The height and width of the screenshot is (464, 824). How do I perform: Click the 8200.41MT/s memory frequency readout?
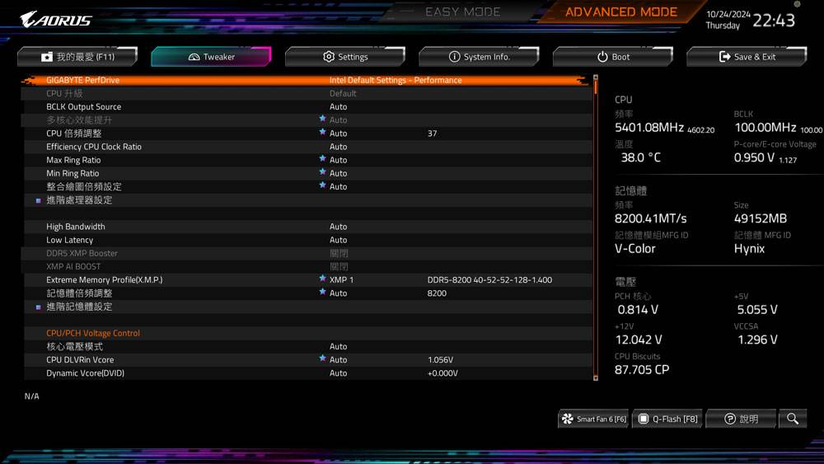[x=651, y=218]
